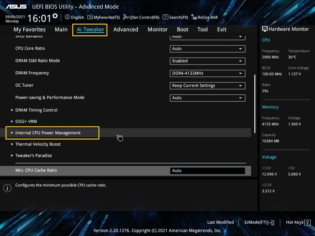Click the 1.360 V memory voltage value
The height and width of the screenshot is (236, 315).
[x=294, y=124]
